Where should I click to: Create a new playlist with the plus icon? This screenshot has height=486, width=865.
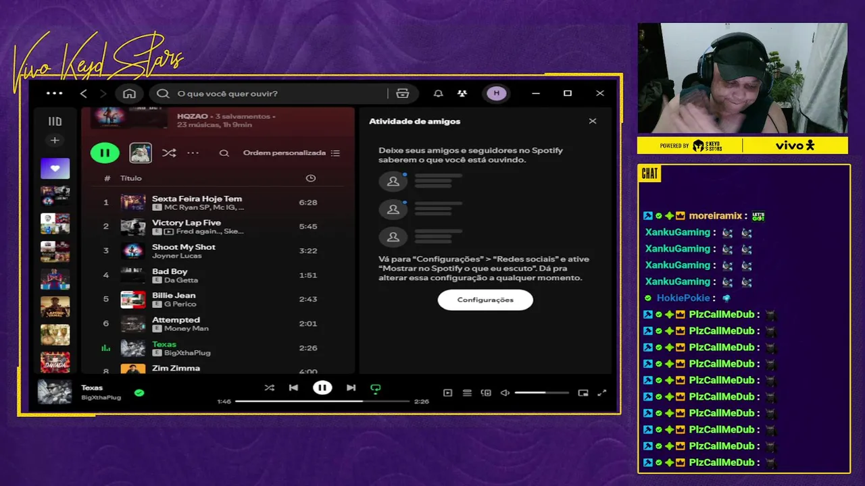55,140
